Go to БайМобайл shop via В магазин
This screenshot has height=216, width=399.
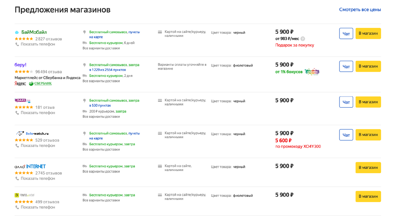368,34
